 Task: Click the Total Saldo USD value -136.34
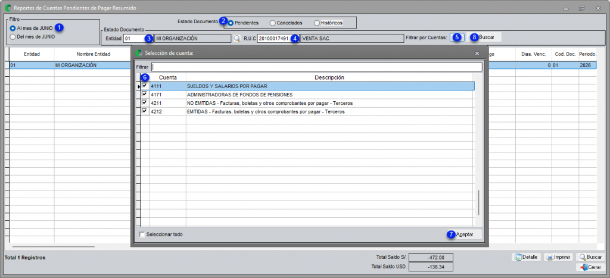coord(431,267)
